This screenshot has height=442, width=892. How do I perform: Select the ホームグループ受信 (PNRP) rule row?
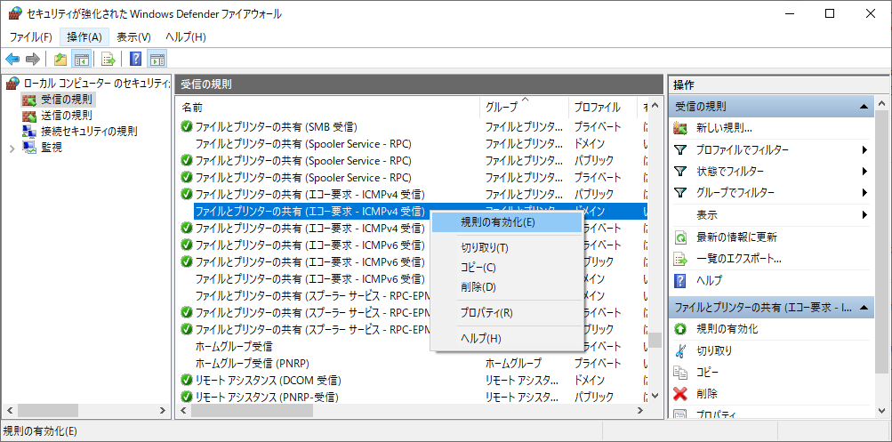(x=413, y=363)
